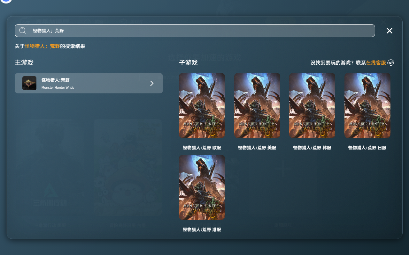Click the 怪物猎人:荒野 港服 label text
The height and width of the screenshot is (255, 409).
(202, 230)
